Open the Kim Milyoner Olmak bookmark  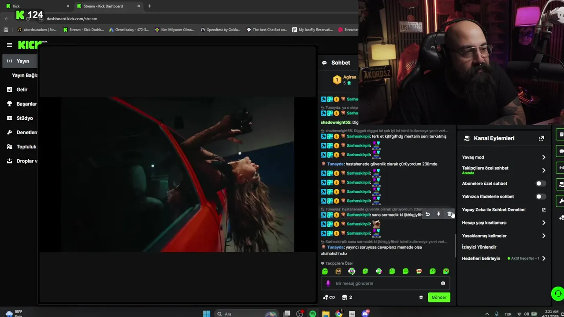[174, 30]
